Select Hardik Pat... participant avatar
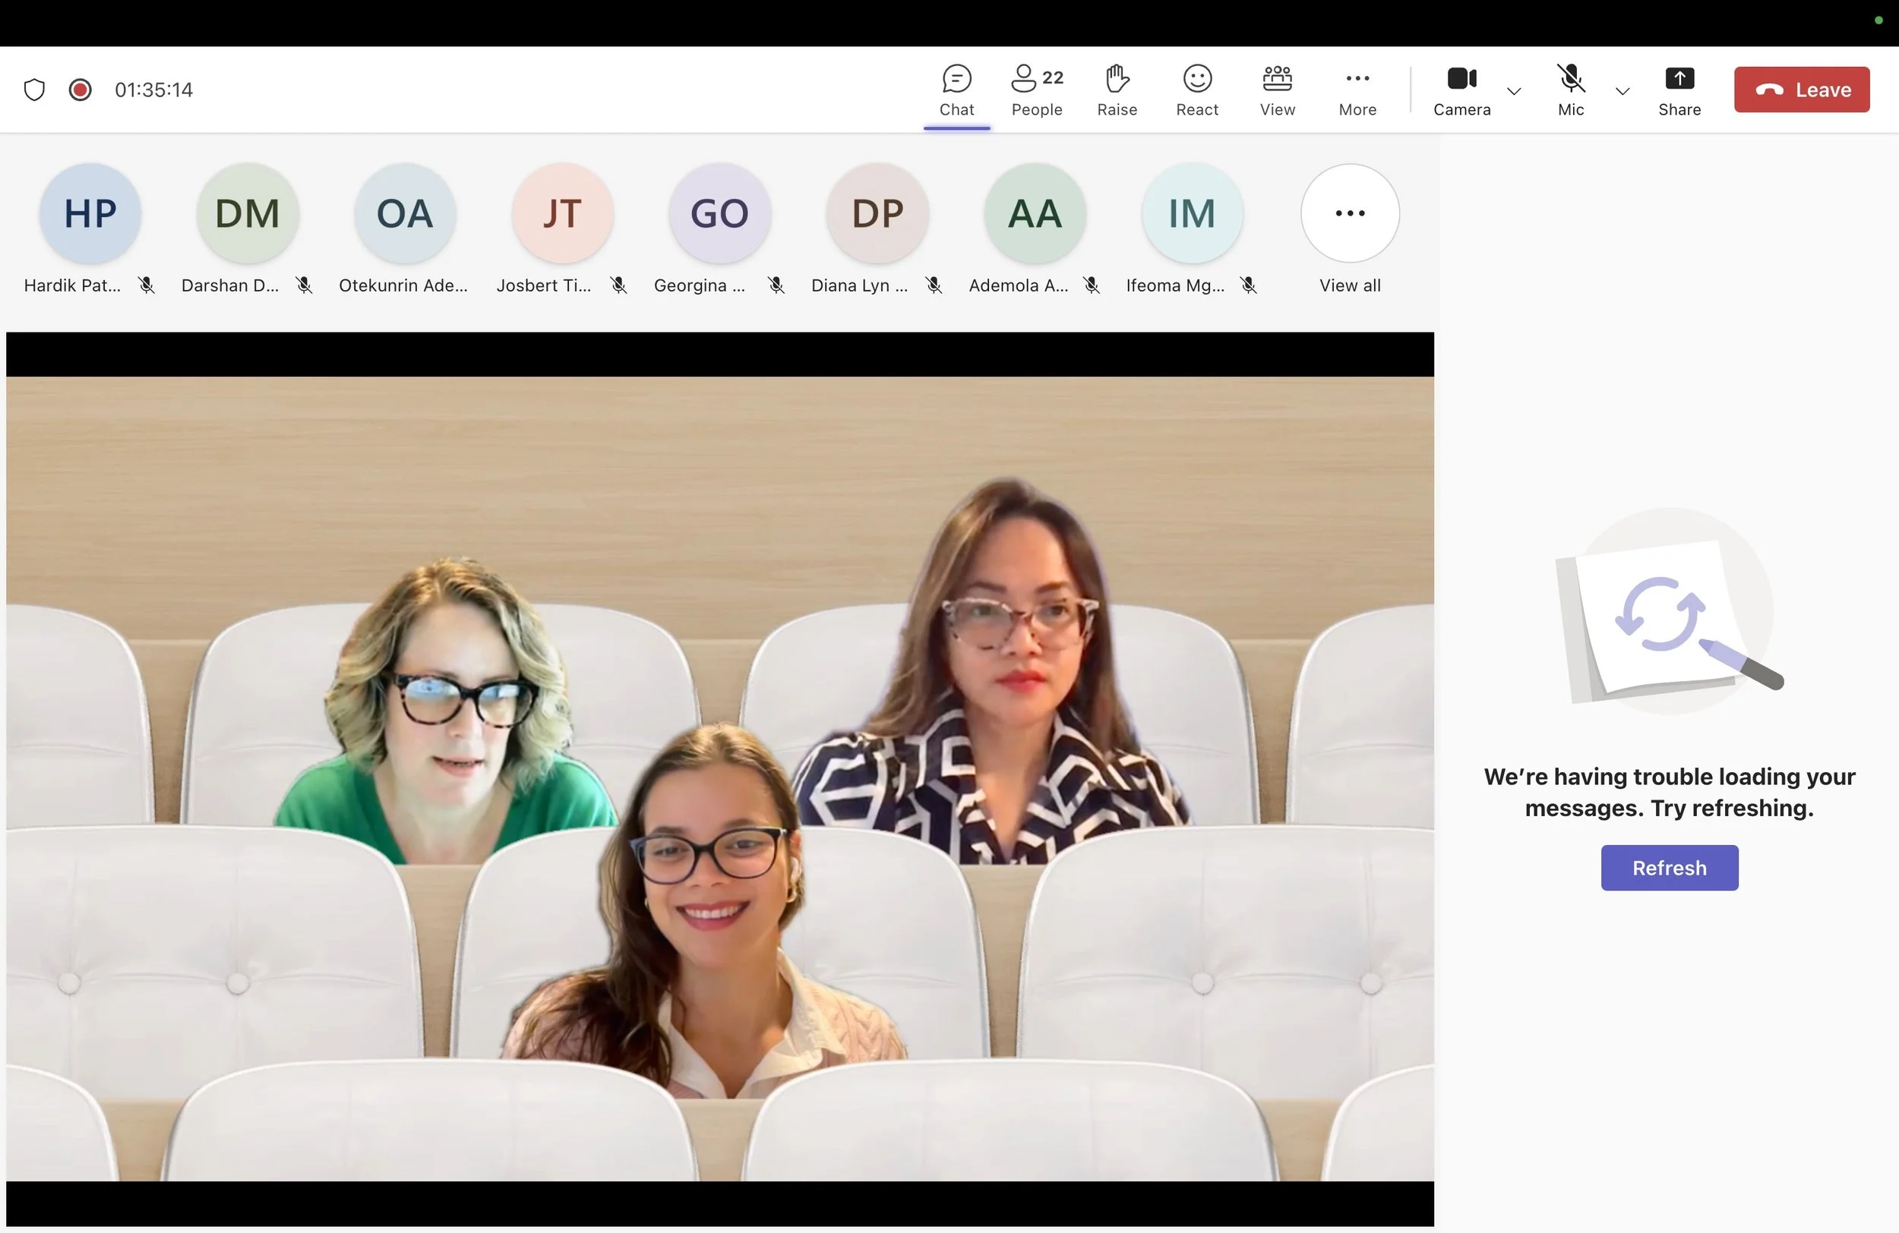This screenshot has width=1899, height=1233. coord(90,213)
